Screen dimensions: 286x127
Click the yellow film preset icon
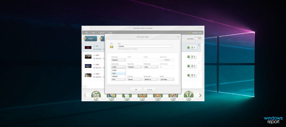pos(112,47)
